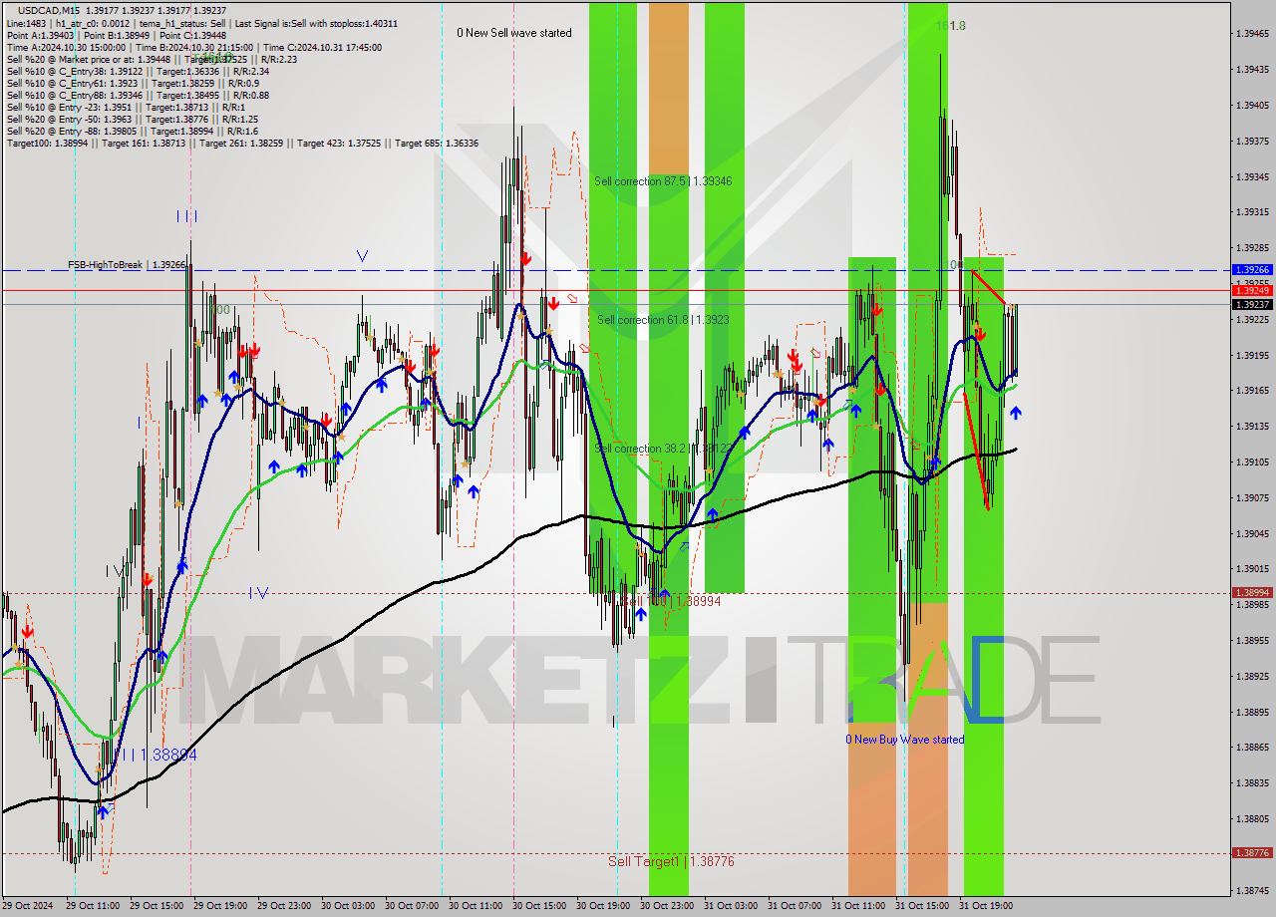Click the 1.39075 price axis label

coord(1252,497)
